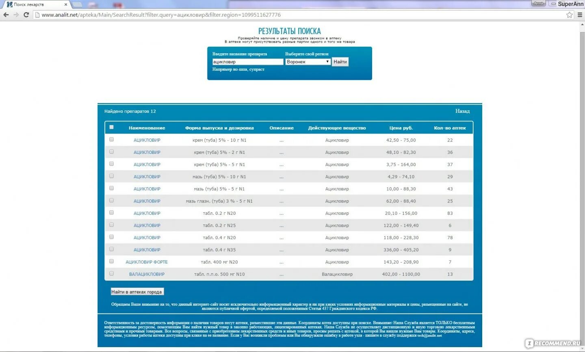Click description dots in ВАЛАЦИКЛОВИР row
This screenshot has width=585, height=352.
[282, 274]
